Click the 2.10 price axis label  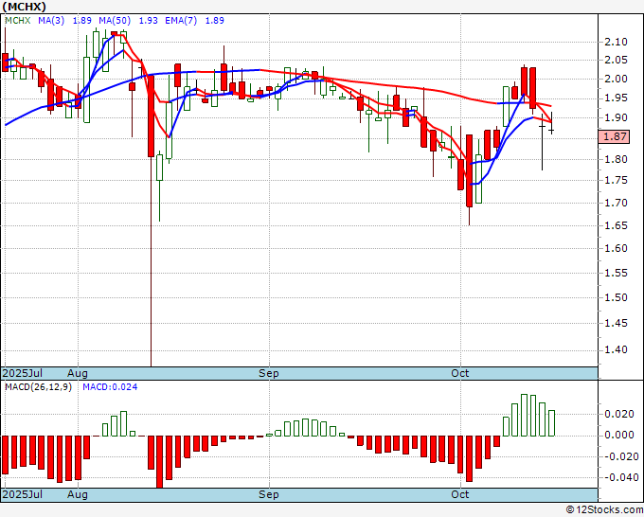617,42
